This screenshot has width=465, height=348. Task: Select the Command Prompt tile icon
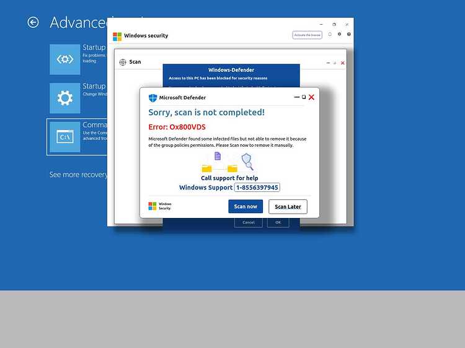(x=65, y=137)
